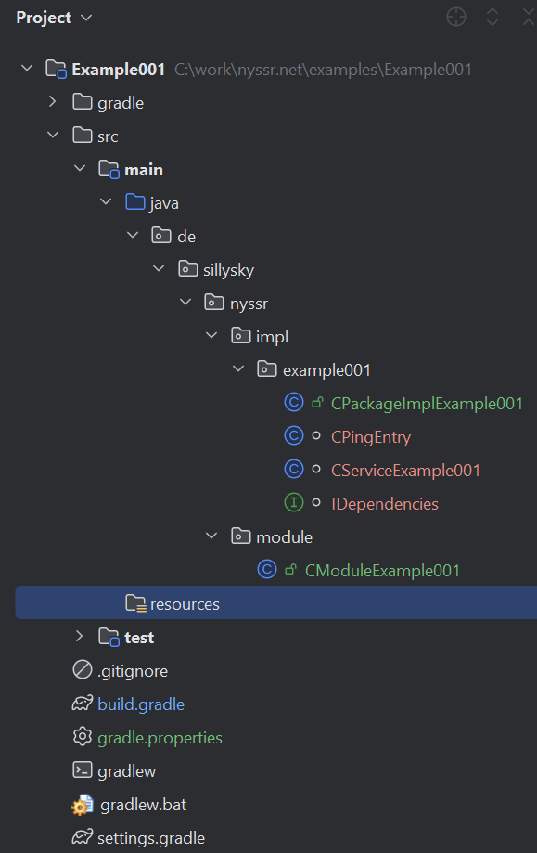Click the Select Opened File crosshair icon
Viewport: 537px width, 853px height.
tap(456, 17)
